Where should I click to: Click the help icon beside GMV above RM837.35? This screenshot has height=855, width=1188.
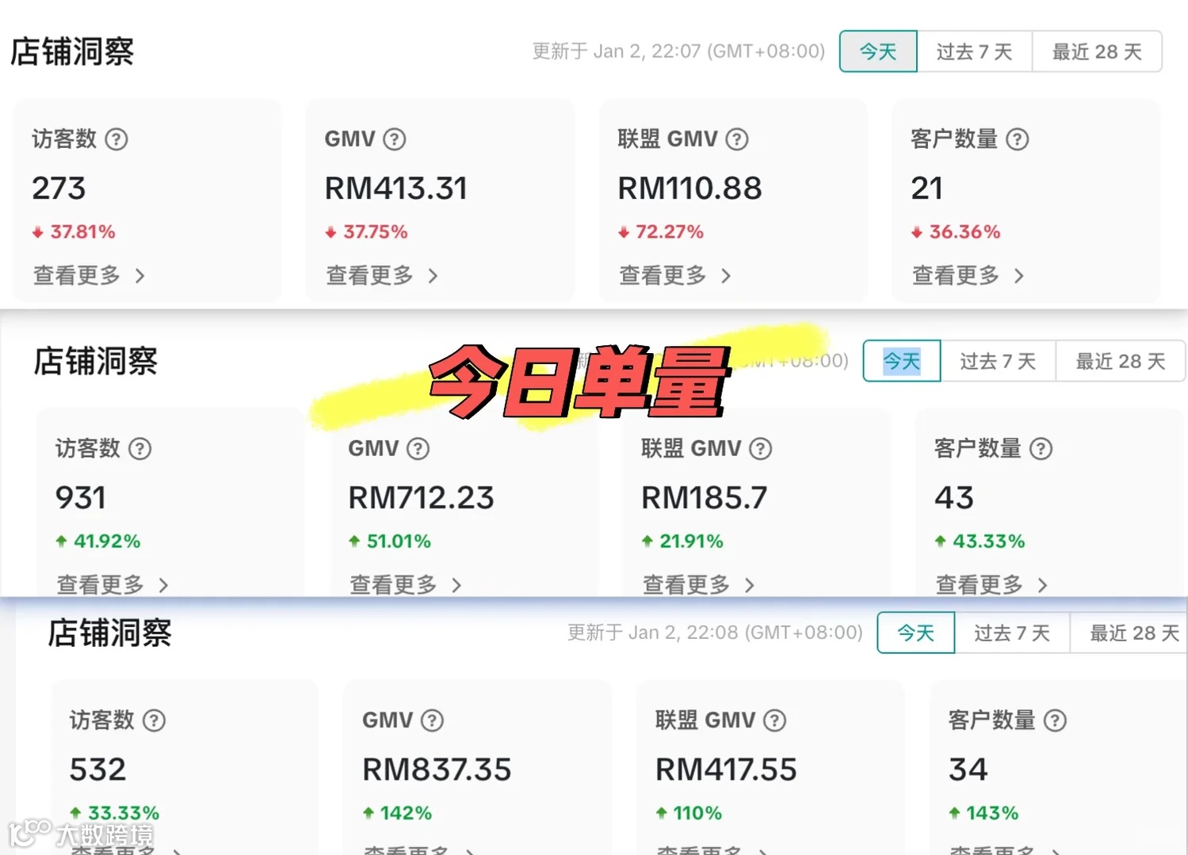click(x=432, y=720)
